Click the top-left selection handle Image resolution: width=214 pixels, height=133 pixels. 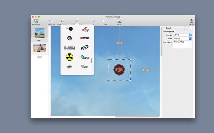pyautogui.click(x=108, y=59)
